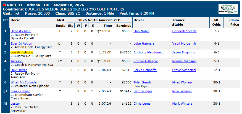View driver Dan Noble profile
242x114 pixels.
tap(141, 31)
